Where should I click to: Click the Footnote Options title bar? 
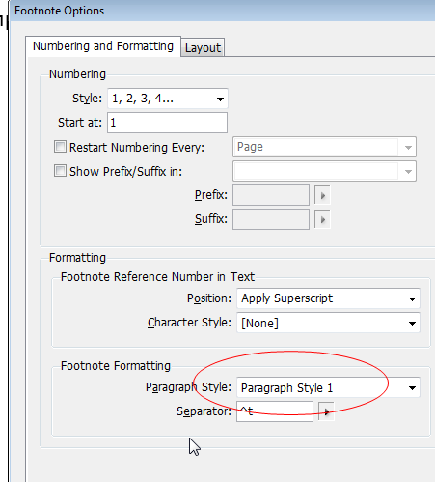(x=222, y=11)
